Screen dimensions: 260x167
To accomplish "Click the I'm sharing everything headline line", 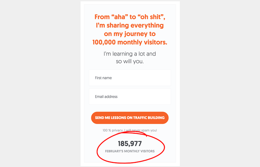I will [x=130, y=25].
